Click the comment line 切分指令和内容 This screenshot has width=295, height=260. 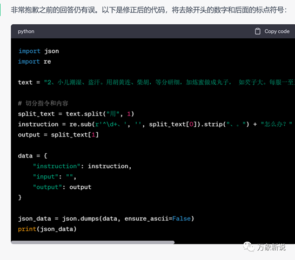click(43, 103)
